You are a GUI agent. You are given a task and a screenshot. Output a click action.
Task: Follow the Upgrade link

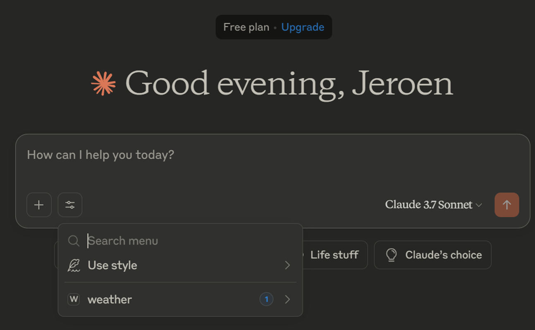(x=303, y=27)
